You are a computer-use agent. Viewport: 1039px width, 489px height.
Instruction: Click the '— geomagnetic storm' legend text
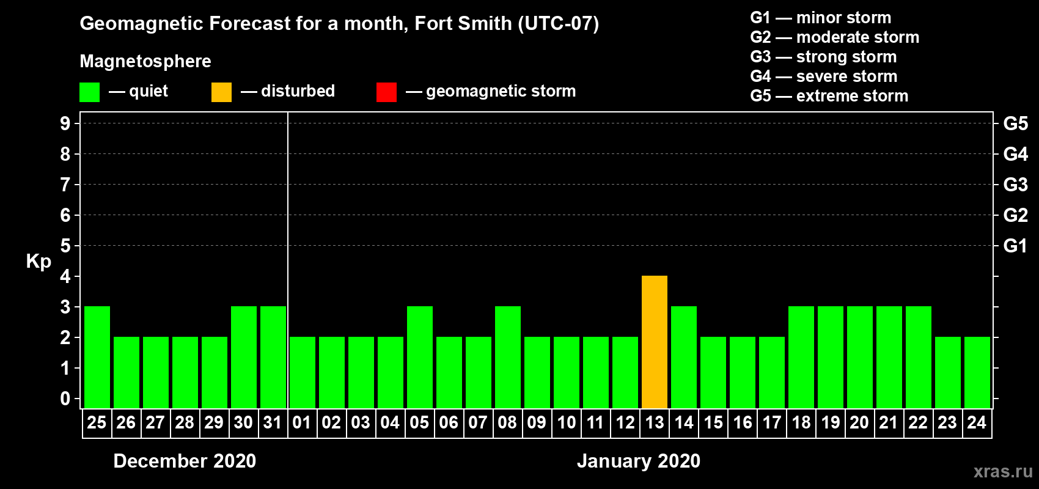491,92
